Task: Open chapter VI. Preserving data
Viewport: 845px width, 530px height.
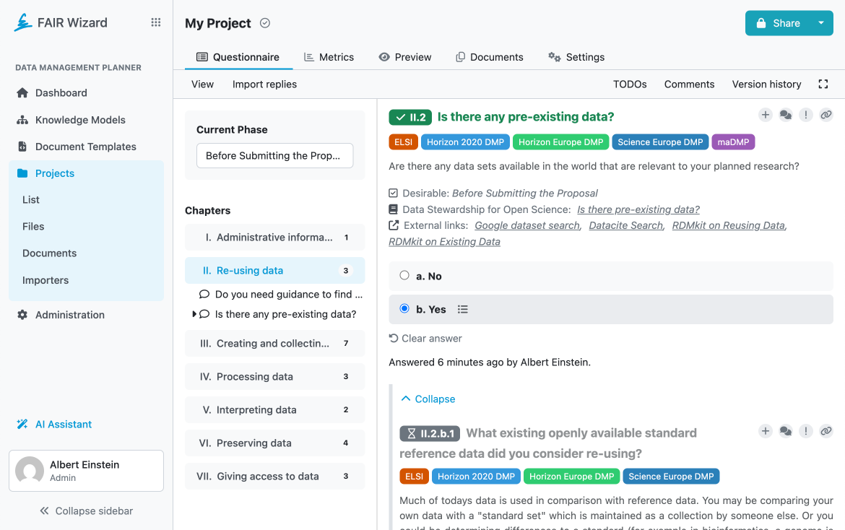Action: pos(253,443)
